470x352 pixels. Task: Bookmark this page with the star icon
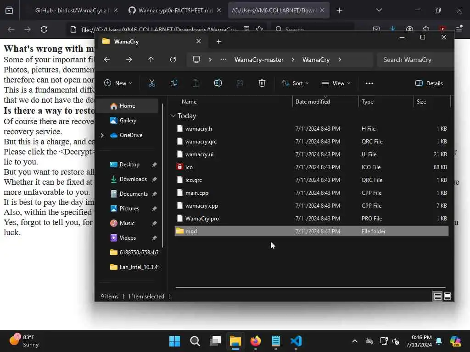coord(260,29)
